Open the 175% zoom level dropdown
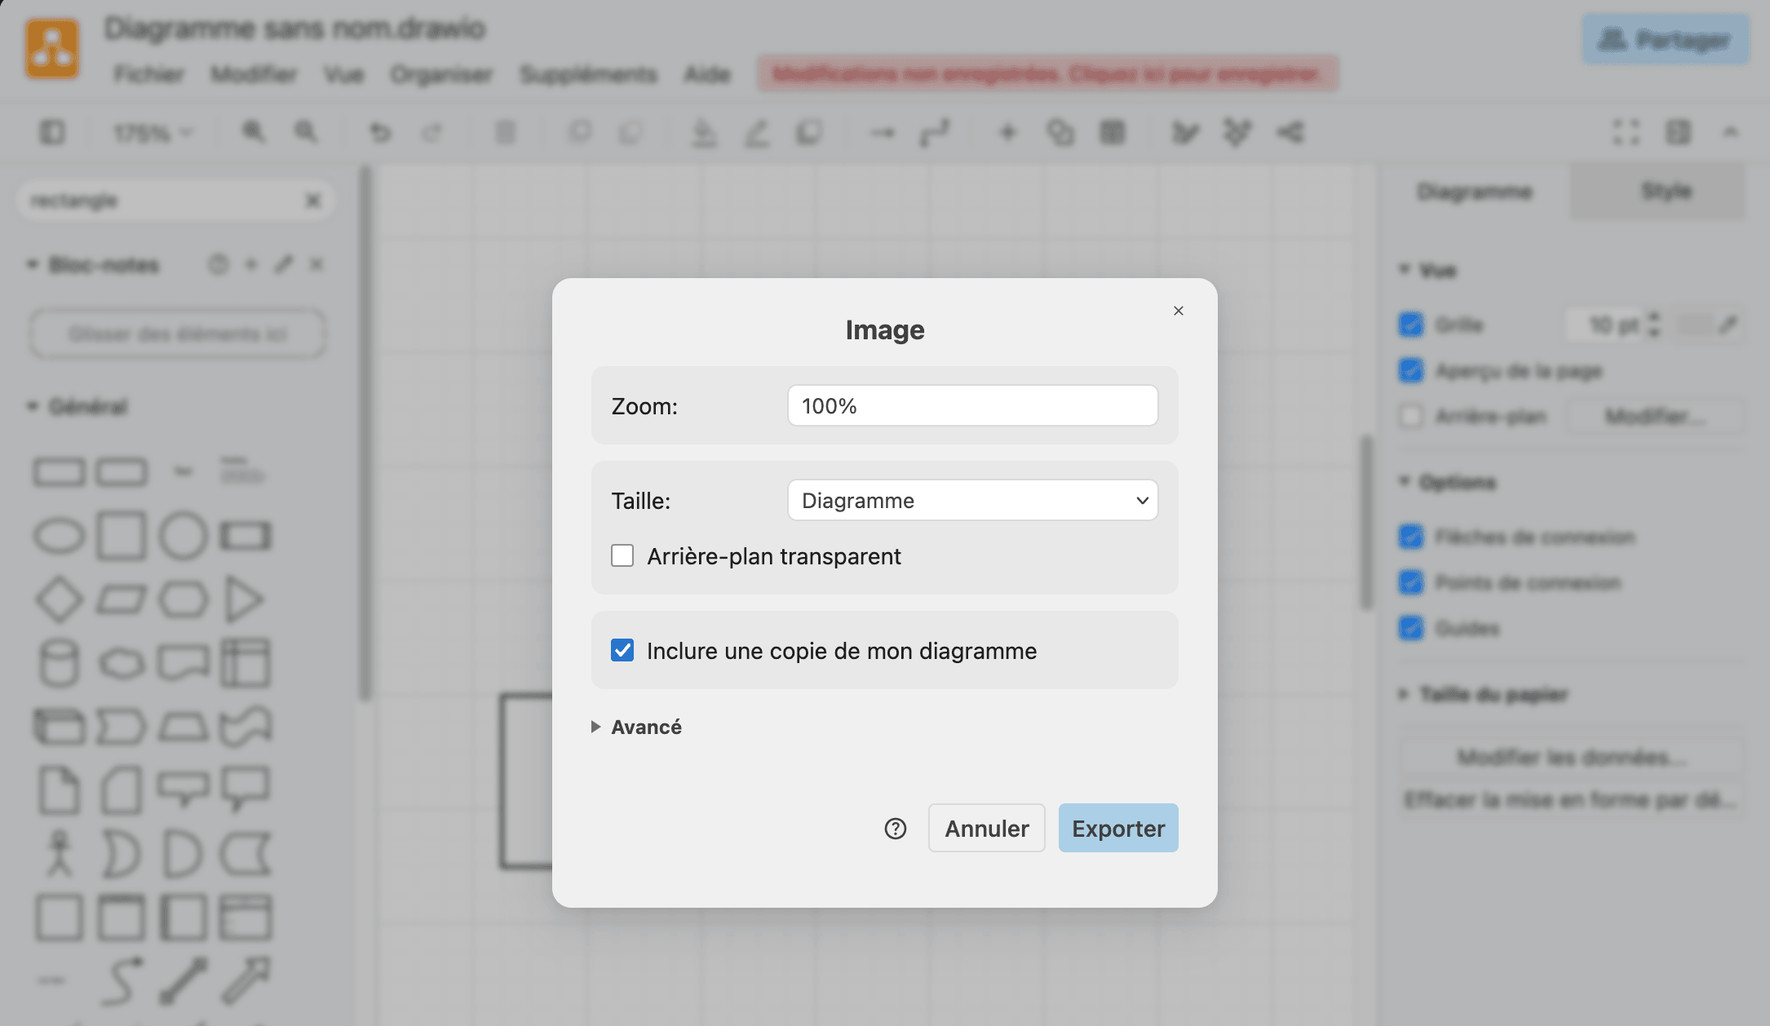The width and height of the screenshot is (1770, 1026). (x=152, y=132)
